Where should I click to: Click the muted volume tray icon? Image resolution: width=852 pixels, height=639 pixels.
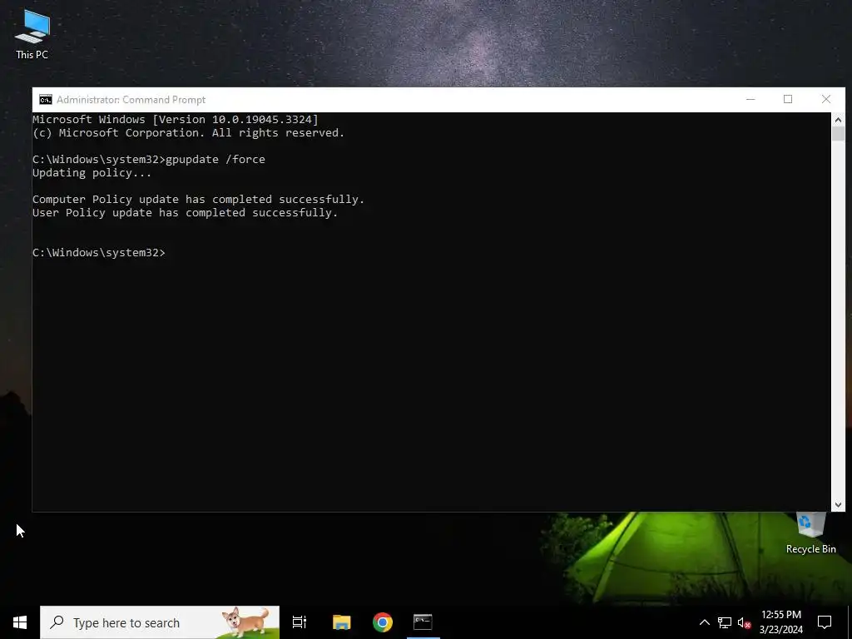(x=744, y=622)
